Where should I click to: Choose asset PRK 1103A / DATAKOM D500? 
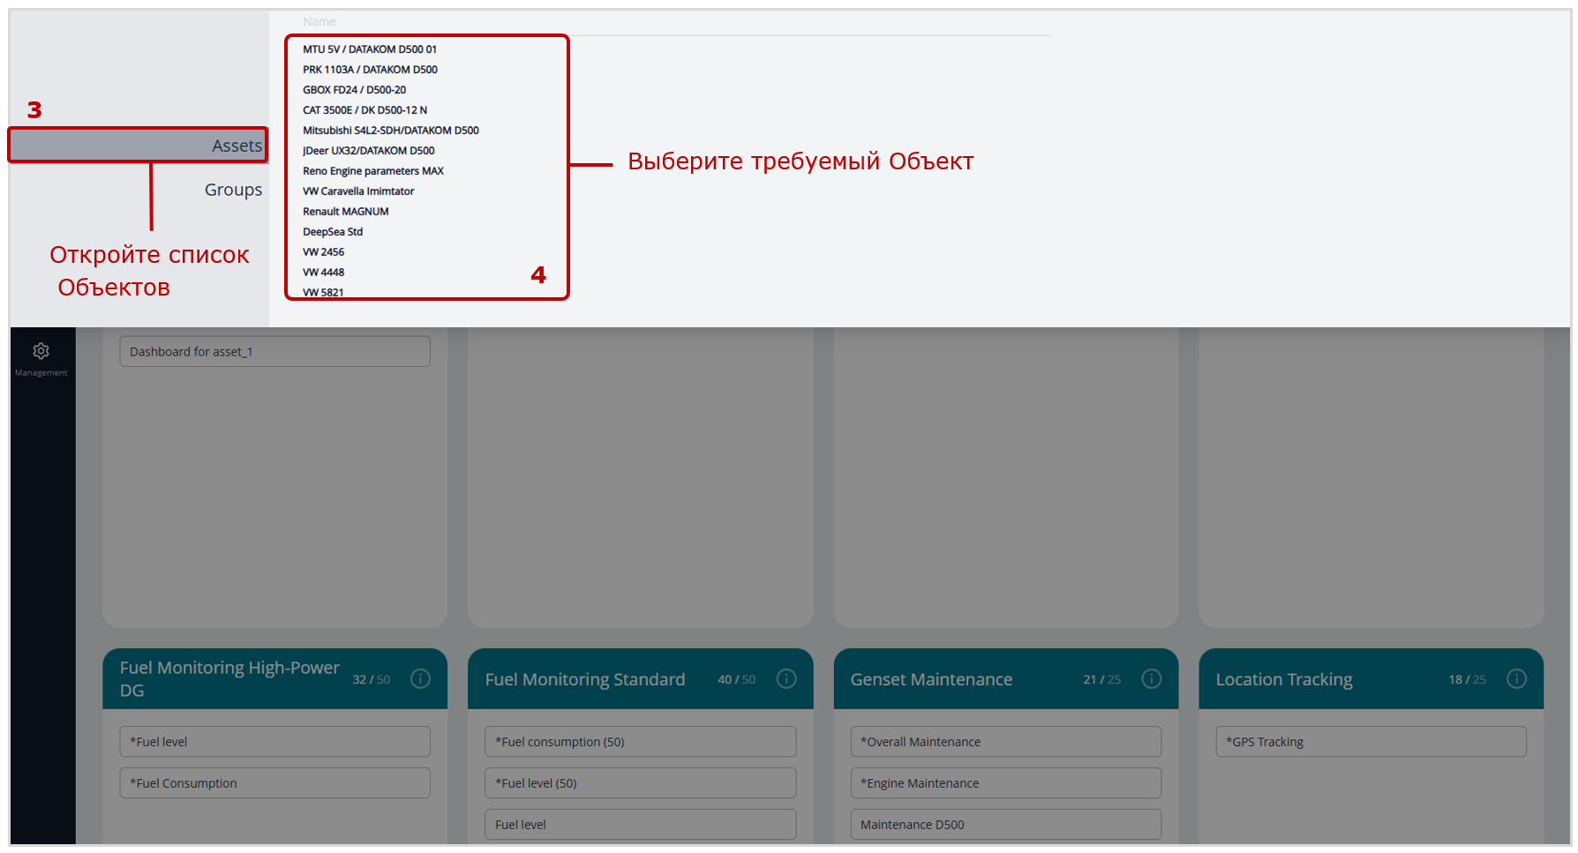[x=370, y=70]
